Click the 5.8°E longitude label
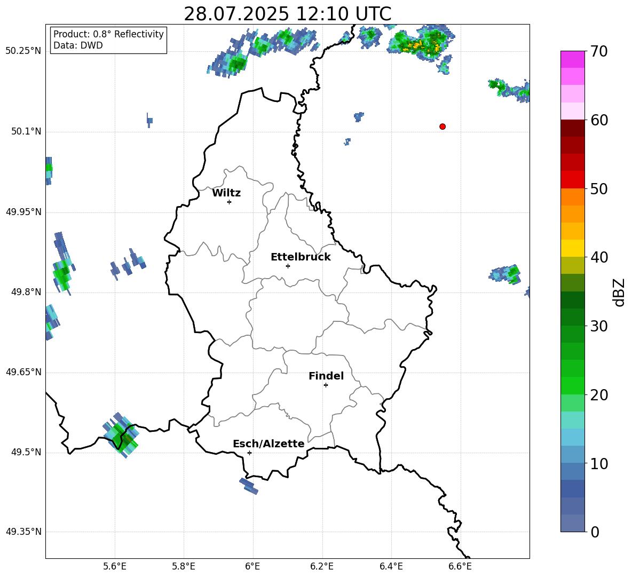 184,566
